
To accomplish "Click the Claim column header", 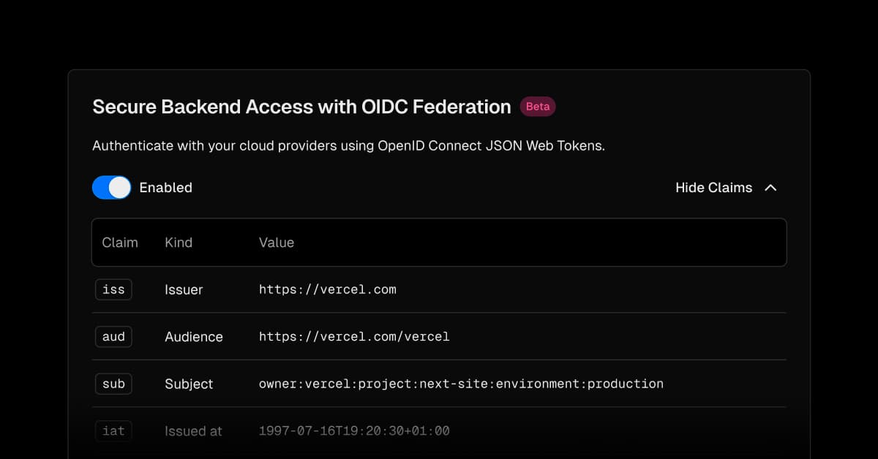I will 120,243.
